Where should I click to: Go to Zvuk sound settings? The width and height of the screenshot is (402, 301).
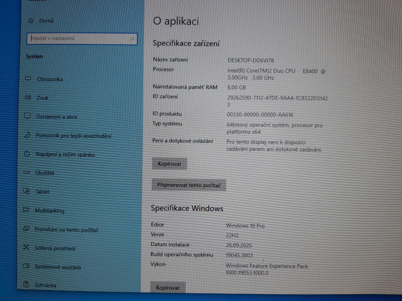(x=43, y=98)
